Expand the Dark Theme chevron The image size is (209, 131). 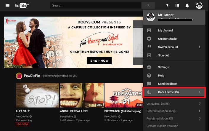(200, 92)
